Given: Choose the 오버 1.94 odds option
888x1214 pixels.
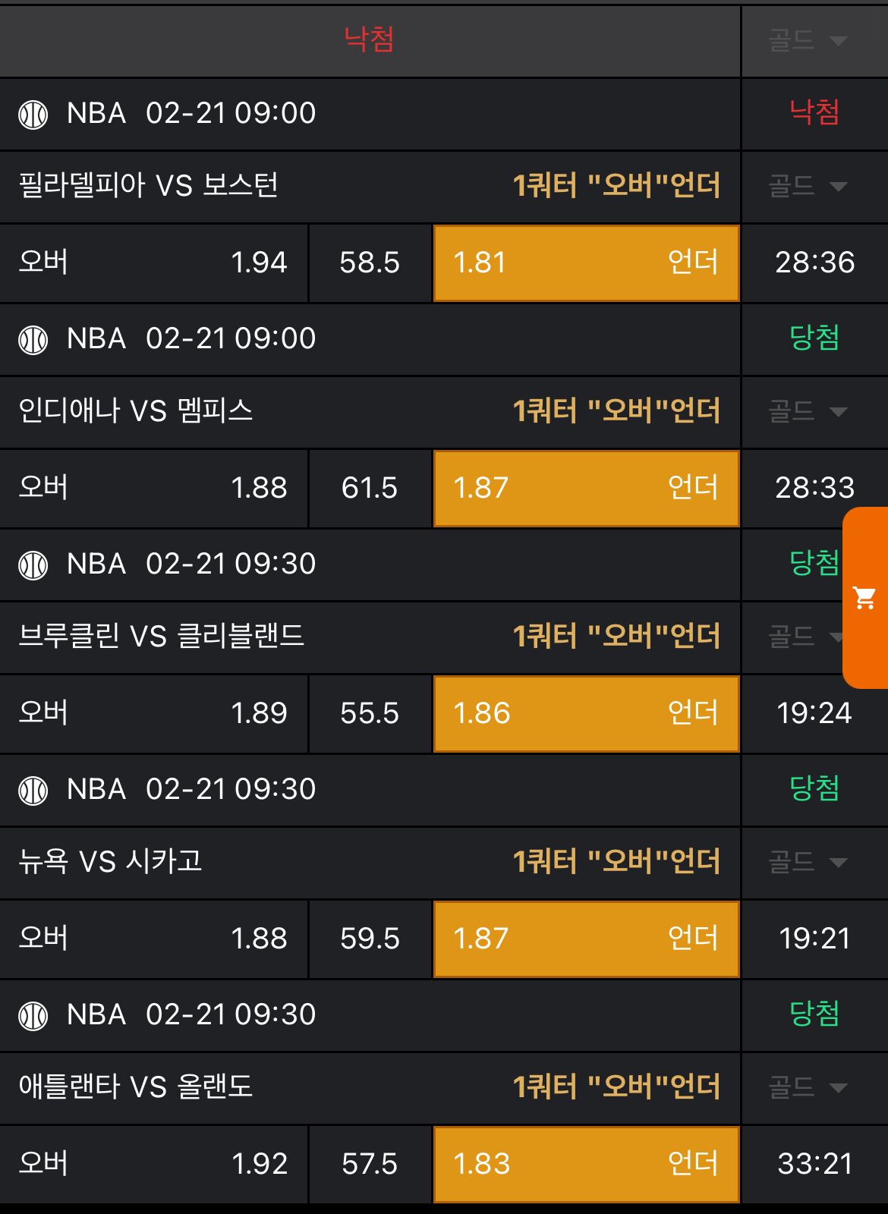Looking at the screenshot, I should [153, 263].
